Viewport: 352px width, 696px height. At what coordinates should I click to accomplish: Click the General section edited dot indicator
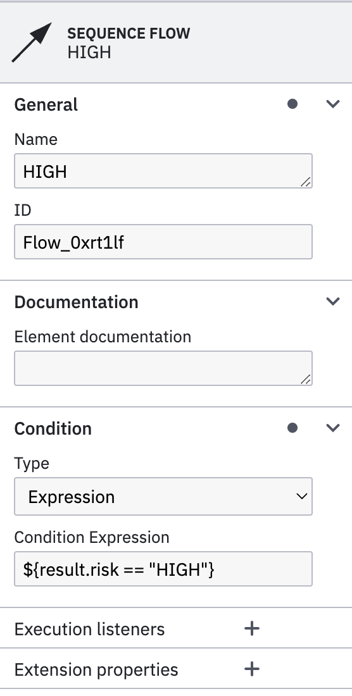(x=292, y=104)
